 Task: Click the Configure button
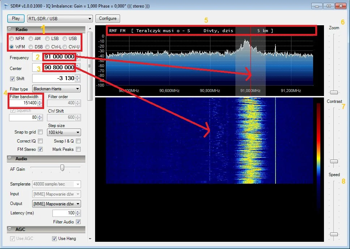point(108,18)
